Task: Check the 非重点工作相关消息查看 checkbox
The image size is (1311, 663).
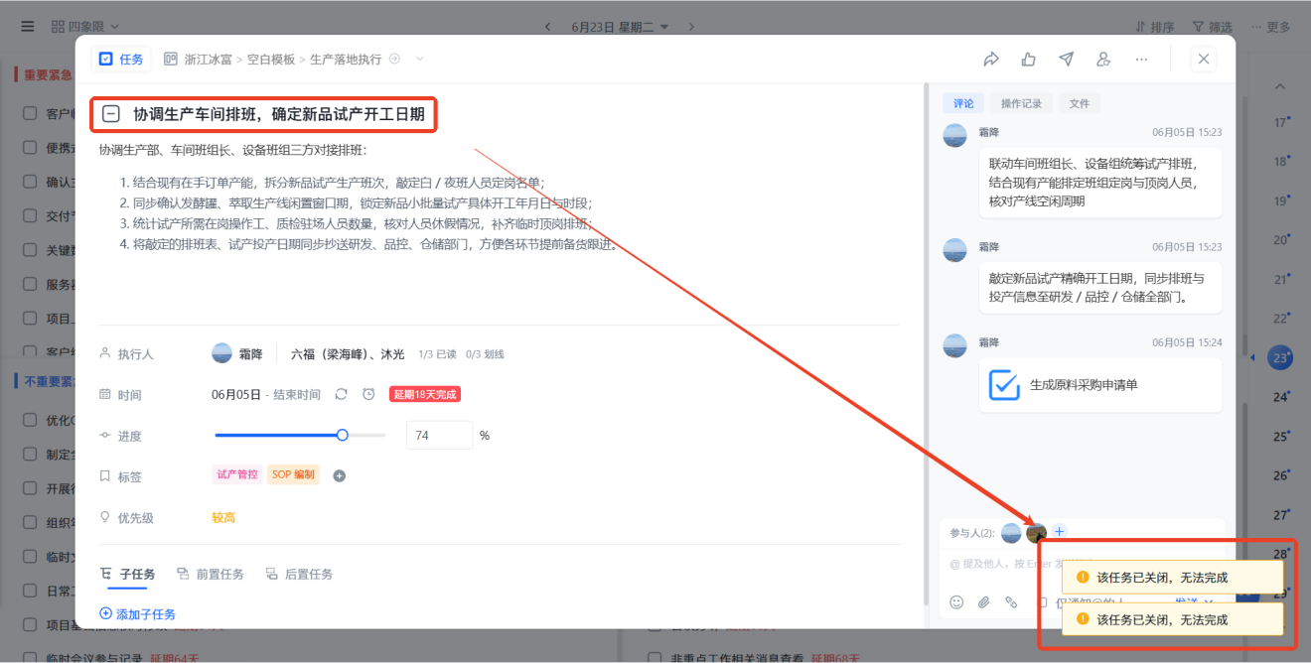Action: coord(654,657)
